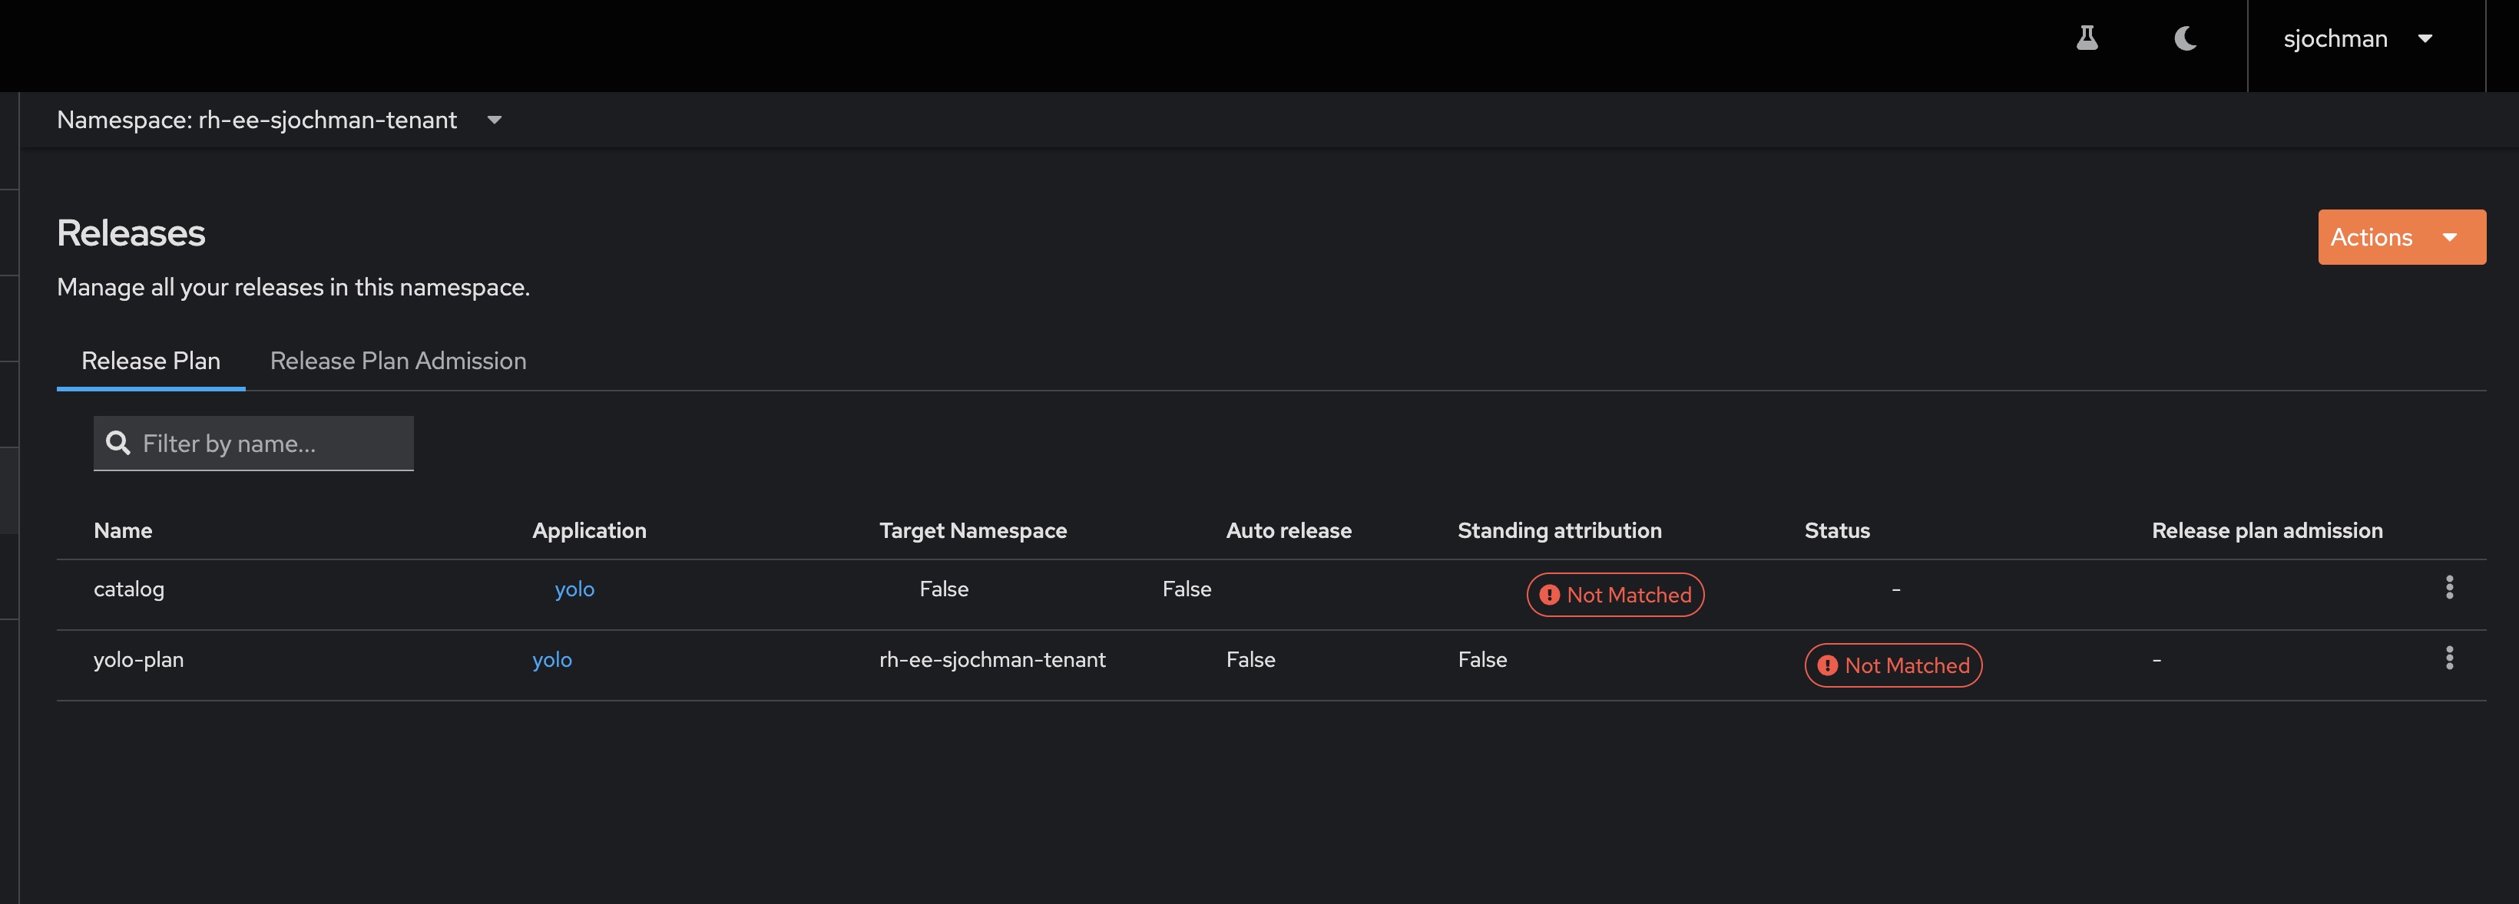2519x904 pixels.
Task: Open yolo application link in catalog row
Action: click(574, 589)
